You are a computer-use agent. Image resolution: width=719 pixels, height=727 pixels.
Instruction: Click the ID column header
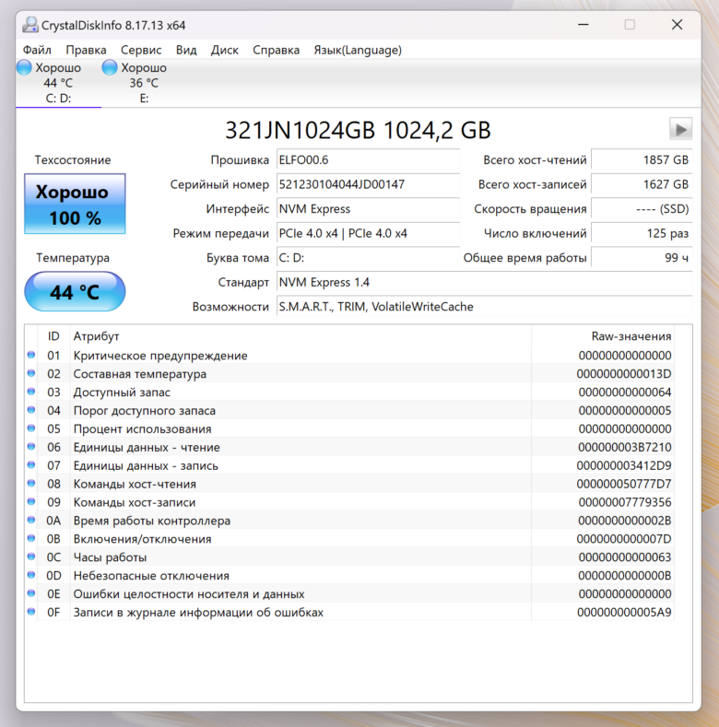[53, 336]
